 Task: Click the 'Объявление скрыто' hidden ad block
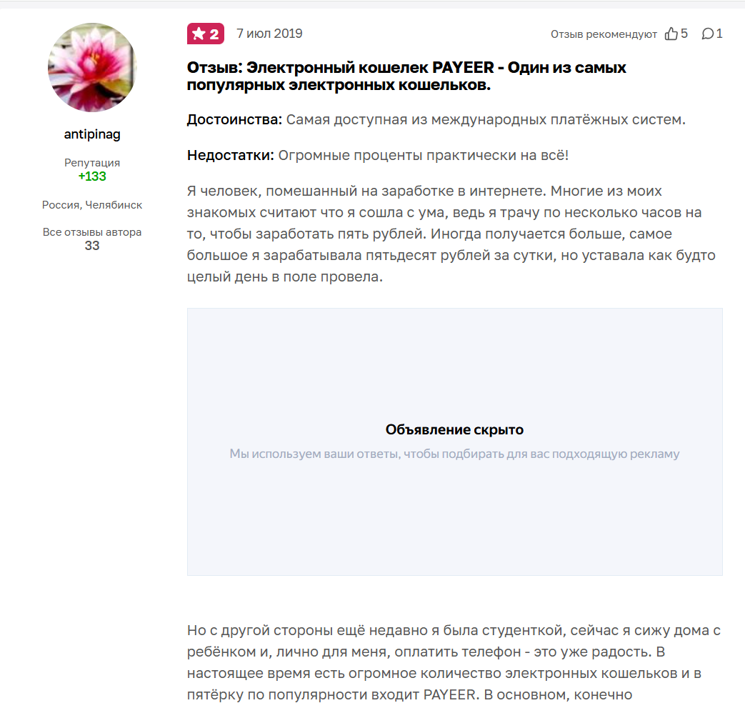coord(455,442)
